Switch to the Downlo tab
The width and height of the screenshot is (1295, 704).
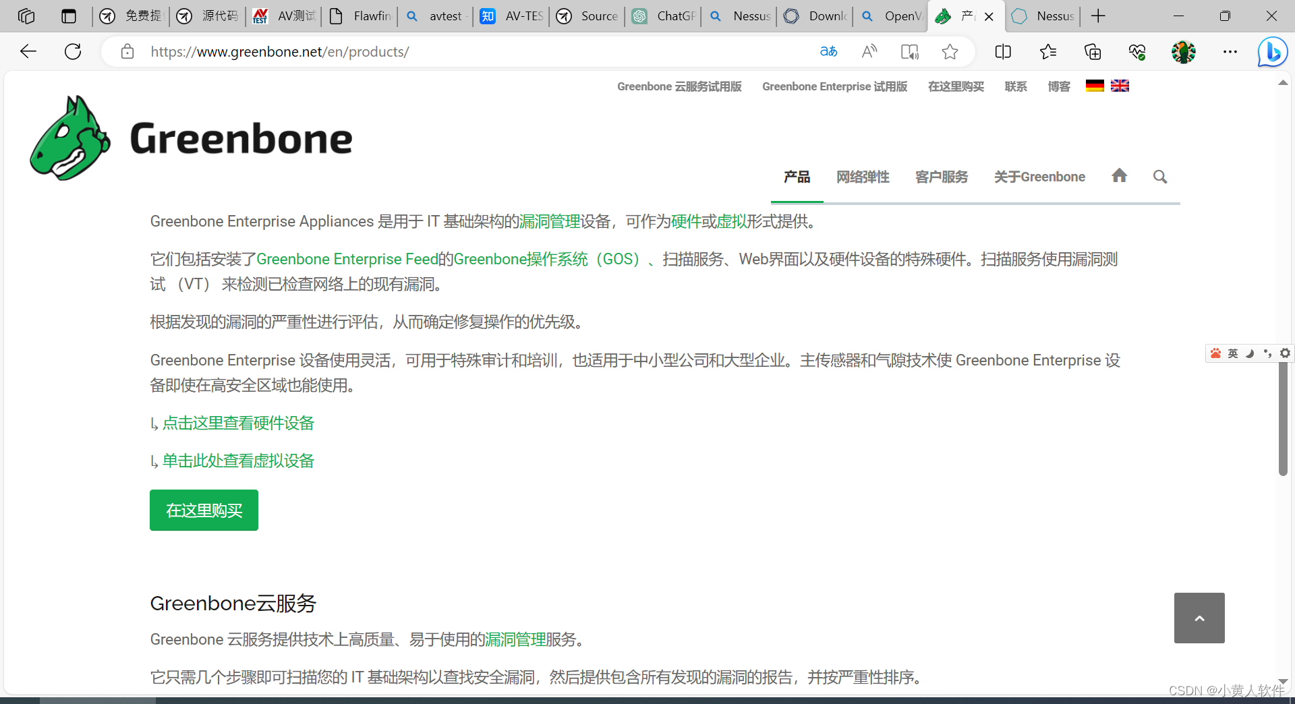[x=815, y=16]
